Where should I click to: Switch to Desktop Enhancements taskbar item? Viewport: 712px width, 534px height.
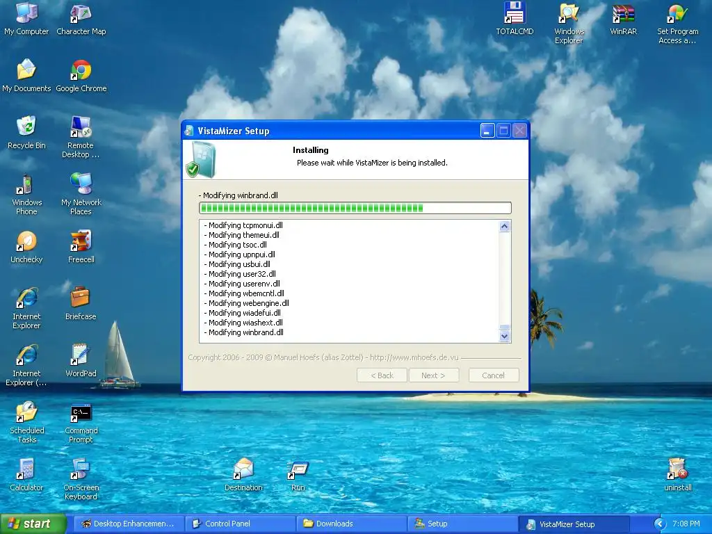click(x=129, y=524)
